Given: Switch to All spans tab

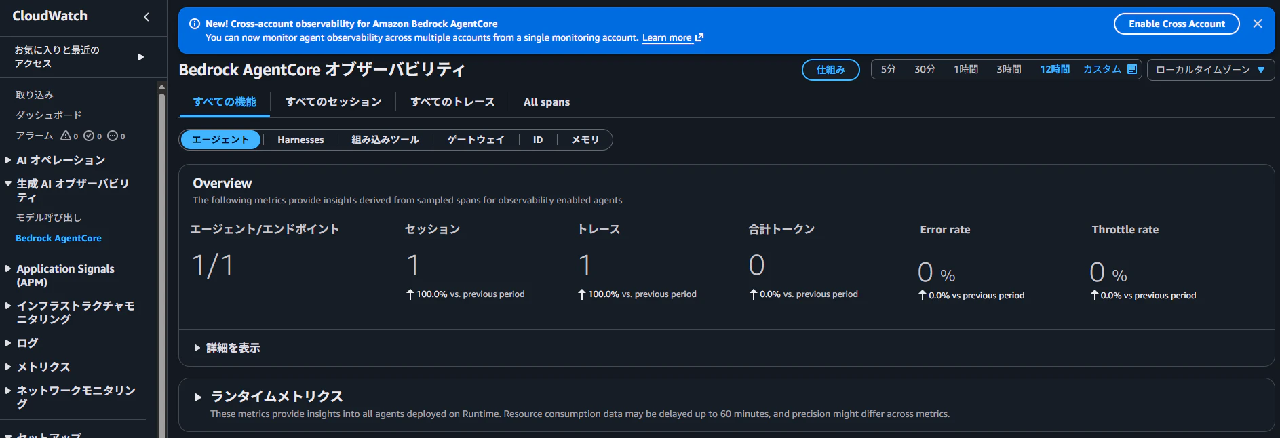Looking at the screenshot, I should pyautogui.click(x=547, y=102).
